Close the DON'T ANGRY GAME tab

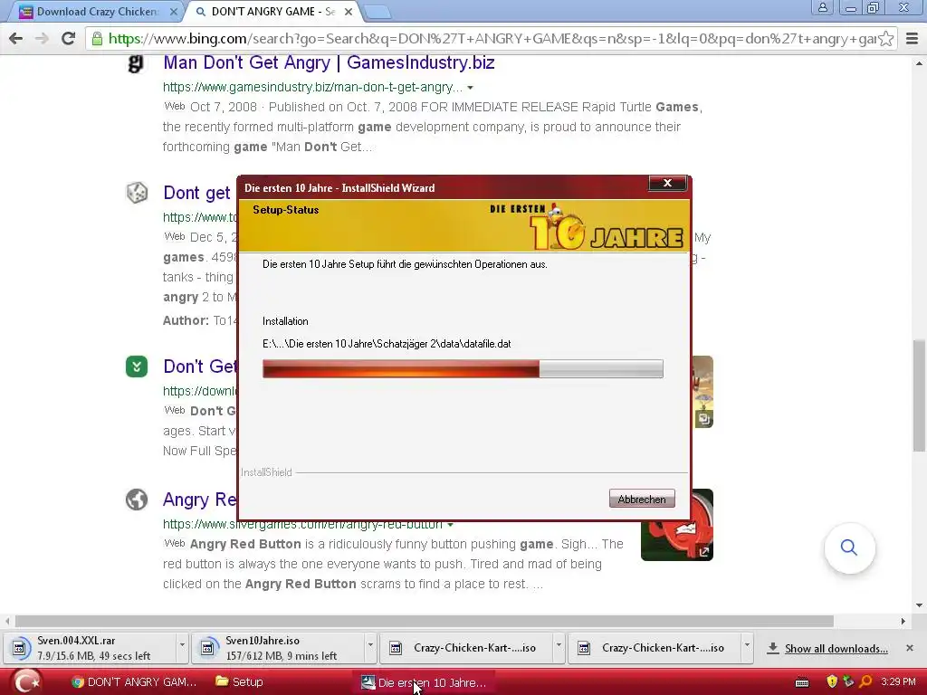[x=349, y=11]
